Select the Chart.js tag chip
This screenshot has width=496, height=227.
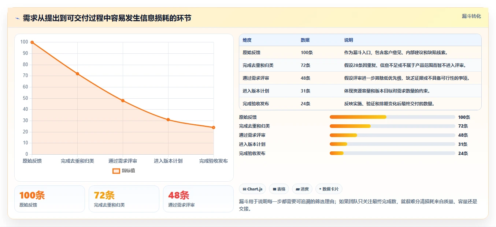(252, 189)
